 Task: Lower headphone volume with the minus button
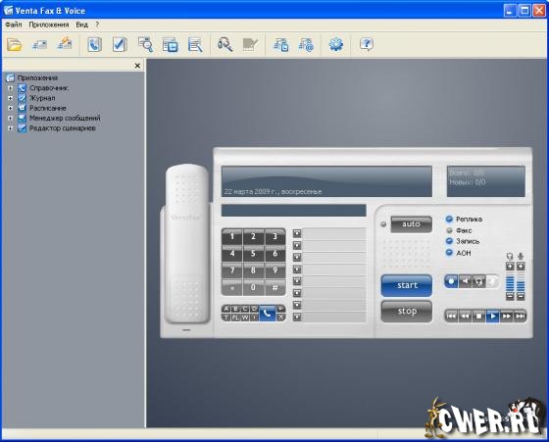tap(510, 296)
